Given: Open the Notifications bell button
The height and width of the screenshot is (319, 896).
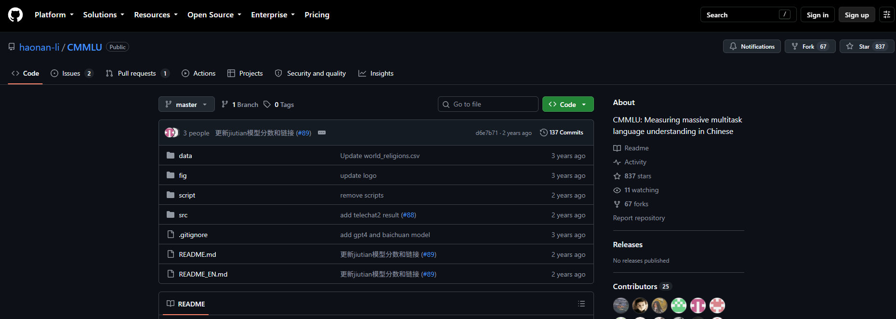Looking at the screenshot, I should [752, 46].
